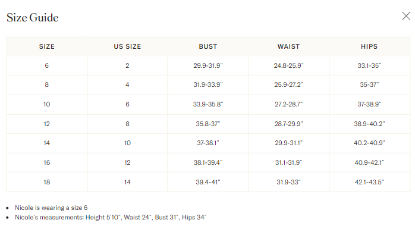Click the HIPS column header

click(x=369, y=46)
